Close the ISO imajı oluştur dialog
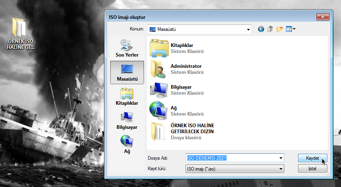This screenshot has width=341, height=187. [x=323, y=17]
